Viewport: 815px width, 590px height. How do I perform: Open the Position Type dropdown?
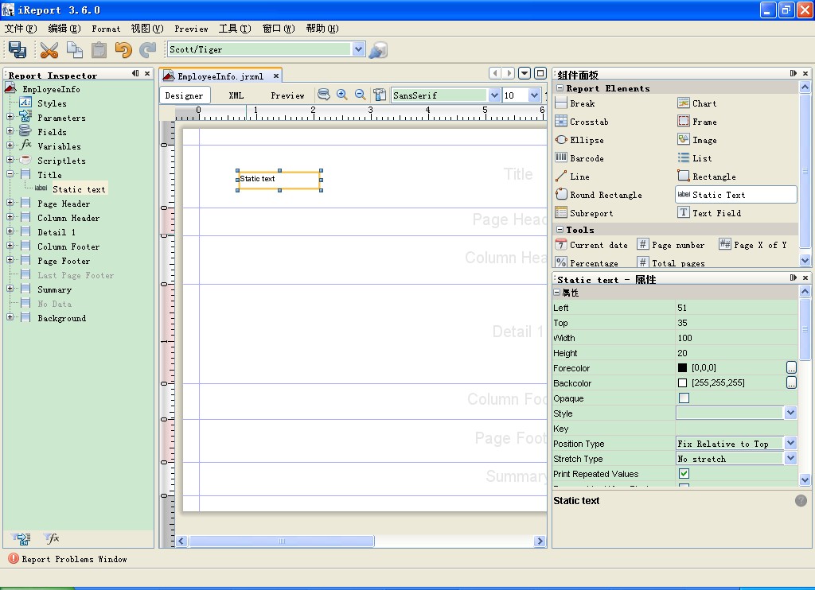tap(790, 444)
